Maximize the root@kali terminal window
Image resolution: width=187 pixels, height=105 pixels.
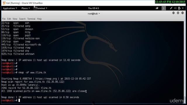pos(178,13)
